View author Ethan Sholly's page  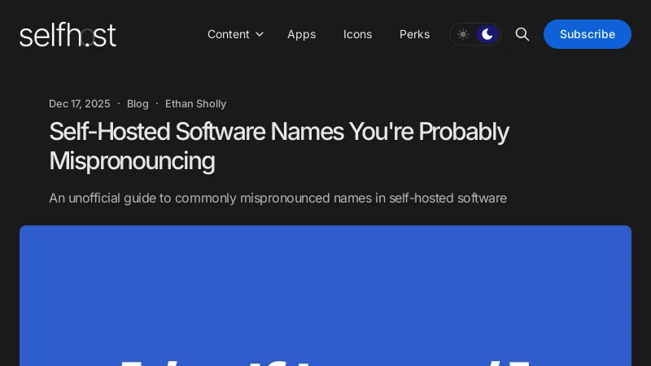[195, 103]
